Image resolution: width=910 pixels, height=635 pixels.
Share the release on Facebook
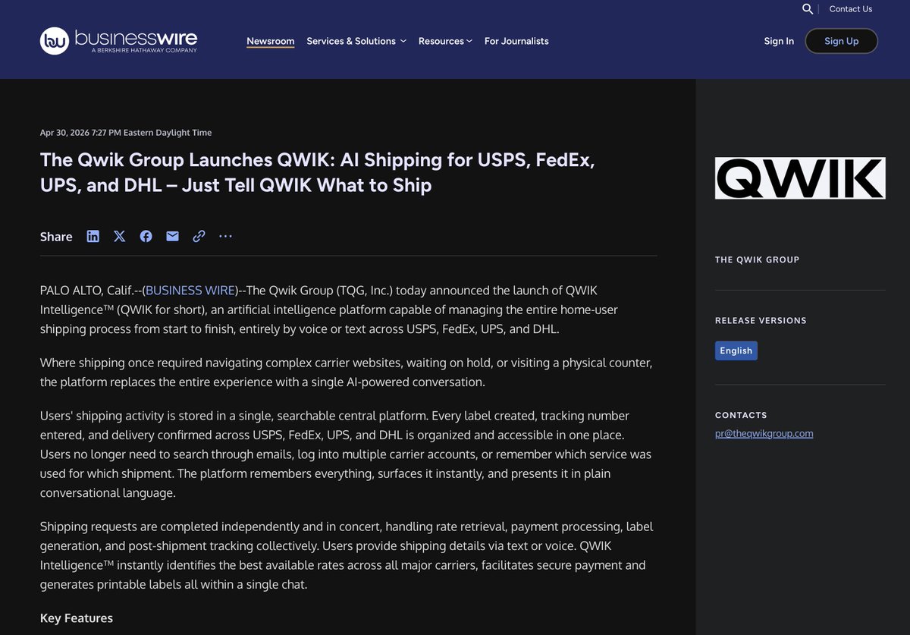click(146, 236)
